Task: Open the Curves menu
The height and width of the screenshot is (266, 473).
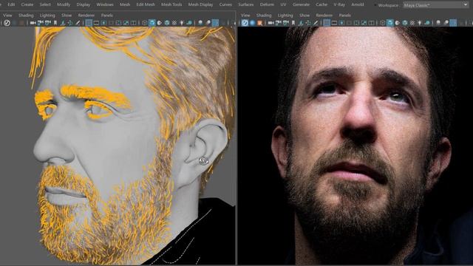Action: point(225,4)
